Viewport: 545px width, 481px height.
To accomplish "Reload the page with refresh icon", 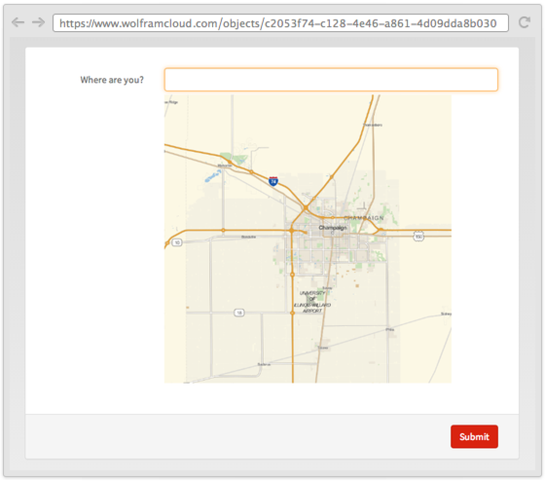I will click(x=524, y=22).
